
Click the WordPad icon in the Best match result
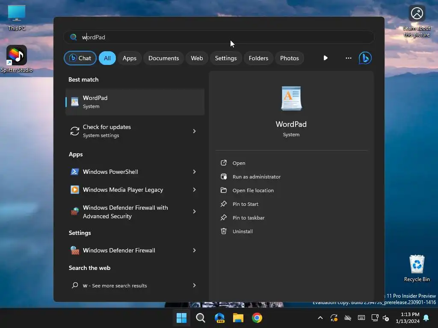[74, 102]
